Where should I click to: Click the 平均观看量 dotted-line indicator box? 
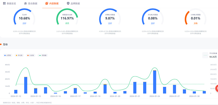pos(205,55)
